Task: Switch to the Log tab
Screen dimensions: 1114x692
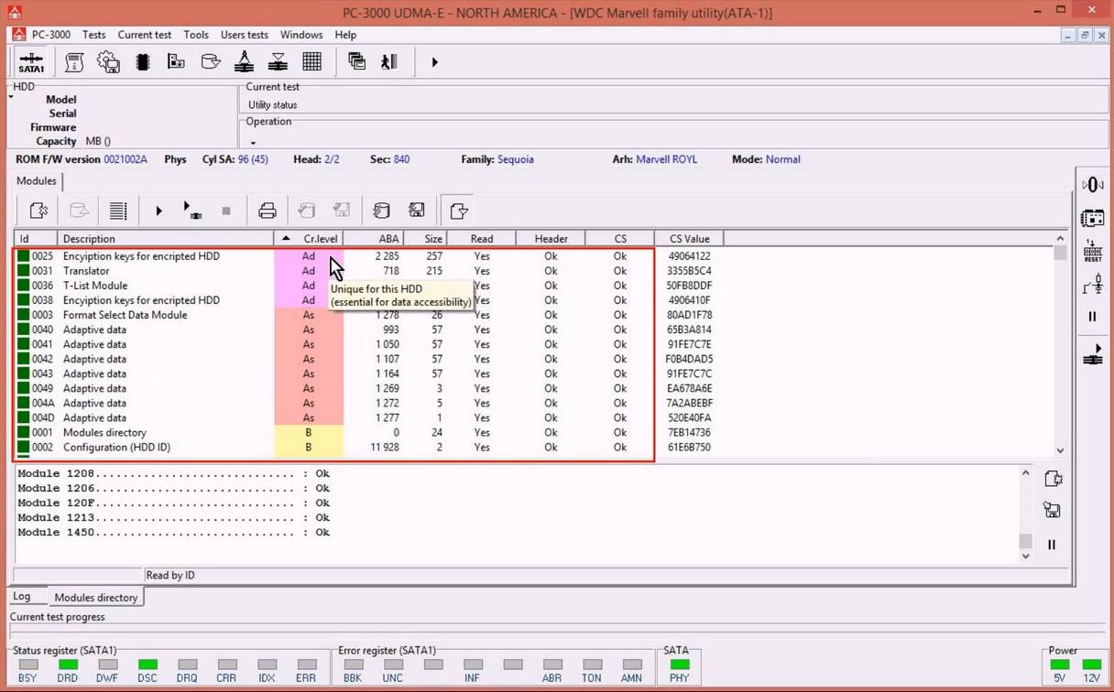Action: coord(22,597)
